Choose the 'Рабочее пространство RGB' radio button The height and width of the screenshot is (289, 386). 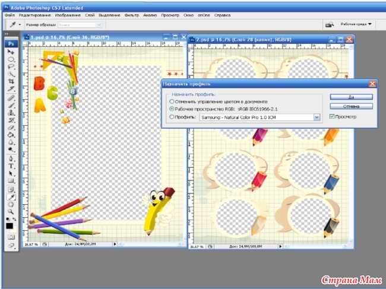[172, 109]
